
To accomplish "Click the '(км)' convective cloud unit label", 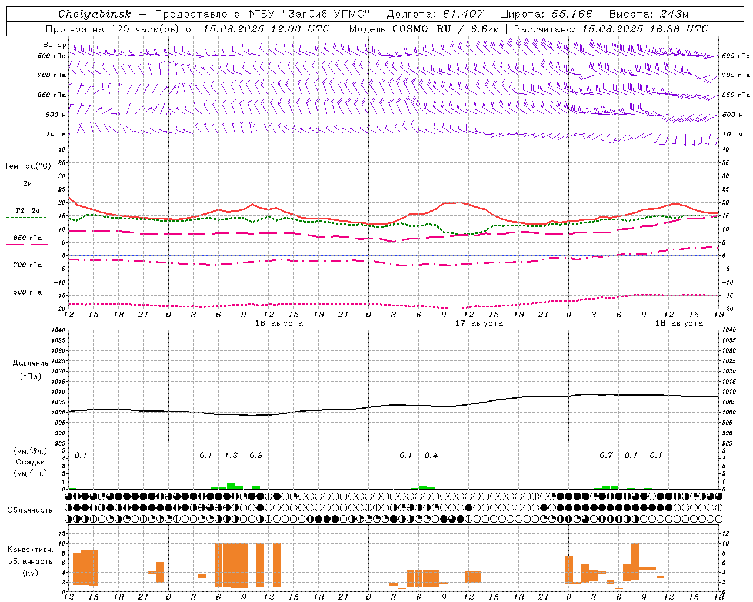I will click(x=31, y=573).
